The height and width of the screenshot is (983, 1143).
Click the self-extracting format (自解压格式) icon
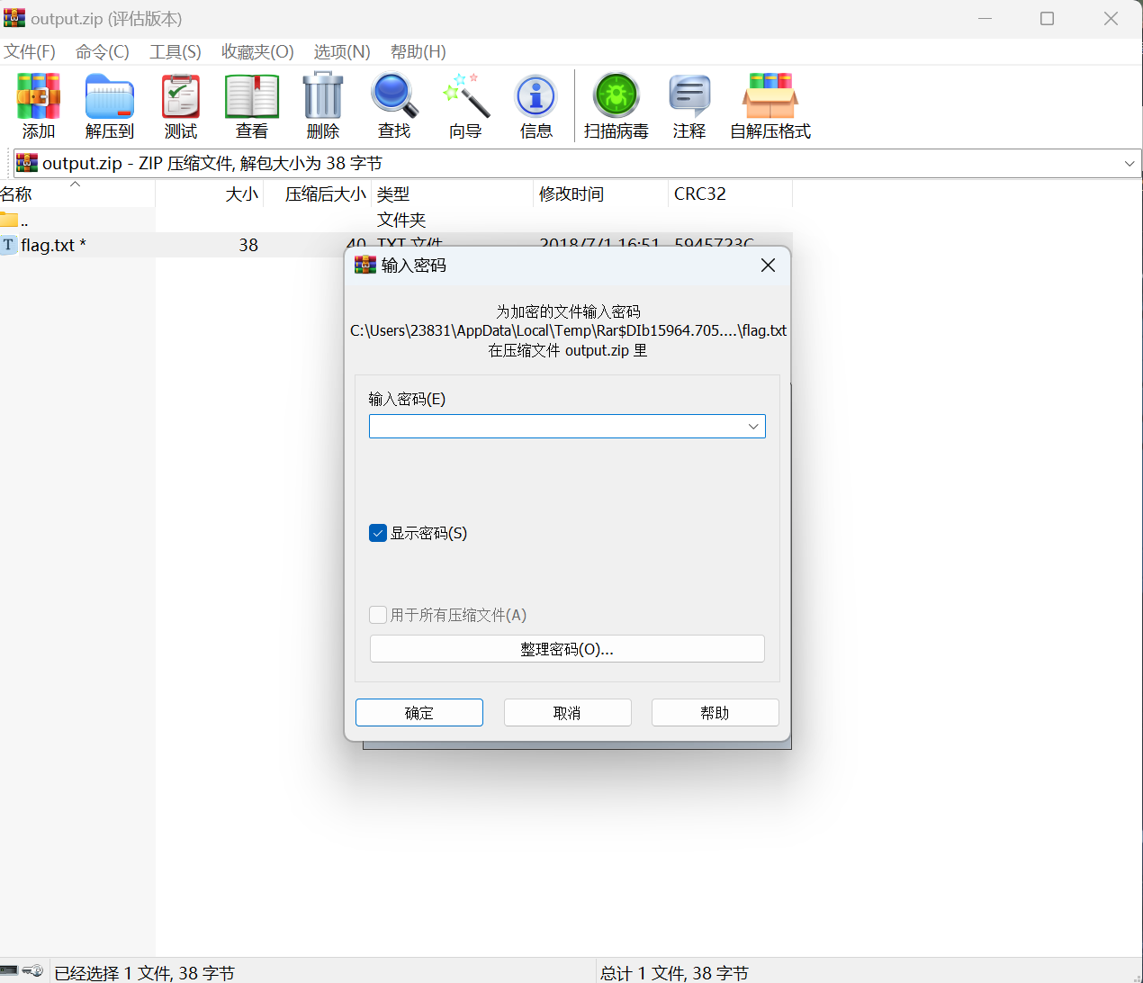tap(770, 96)
